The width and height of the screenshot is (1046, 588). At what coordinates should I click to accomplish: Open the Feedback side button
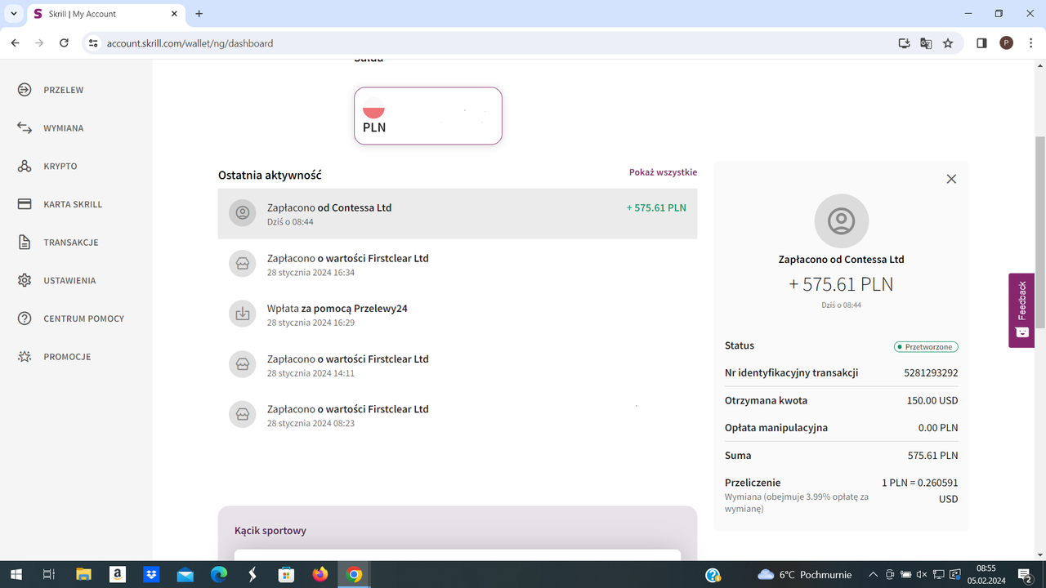click(x=1021, y=310)
